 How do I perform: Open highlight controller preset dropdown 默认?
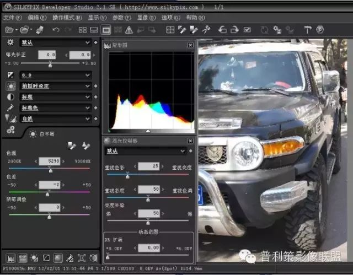(146, 151)
